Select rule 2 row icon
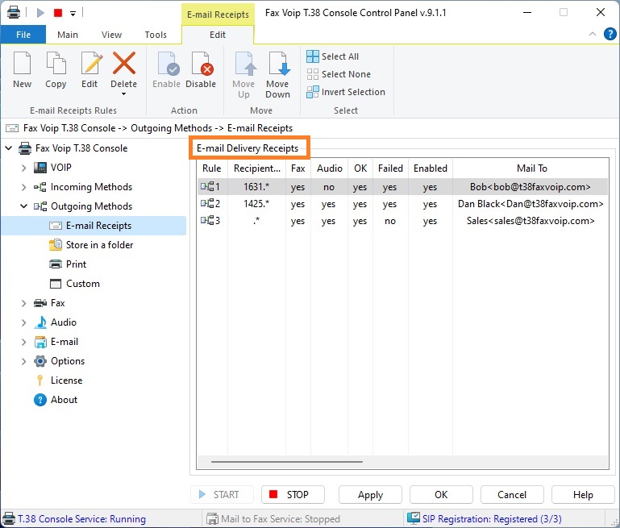This screenshot has width=620, height=528. (207, 203)
